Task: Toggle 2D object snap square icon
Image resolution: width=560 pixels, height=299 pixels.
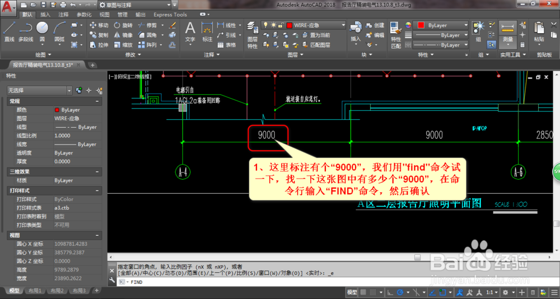Action: point(443,292)
